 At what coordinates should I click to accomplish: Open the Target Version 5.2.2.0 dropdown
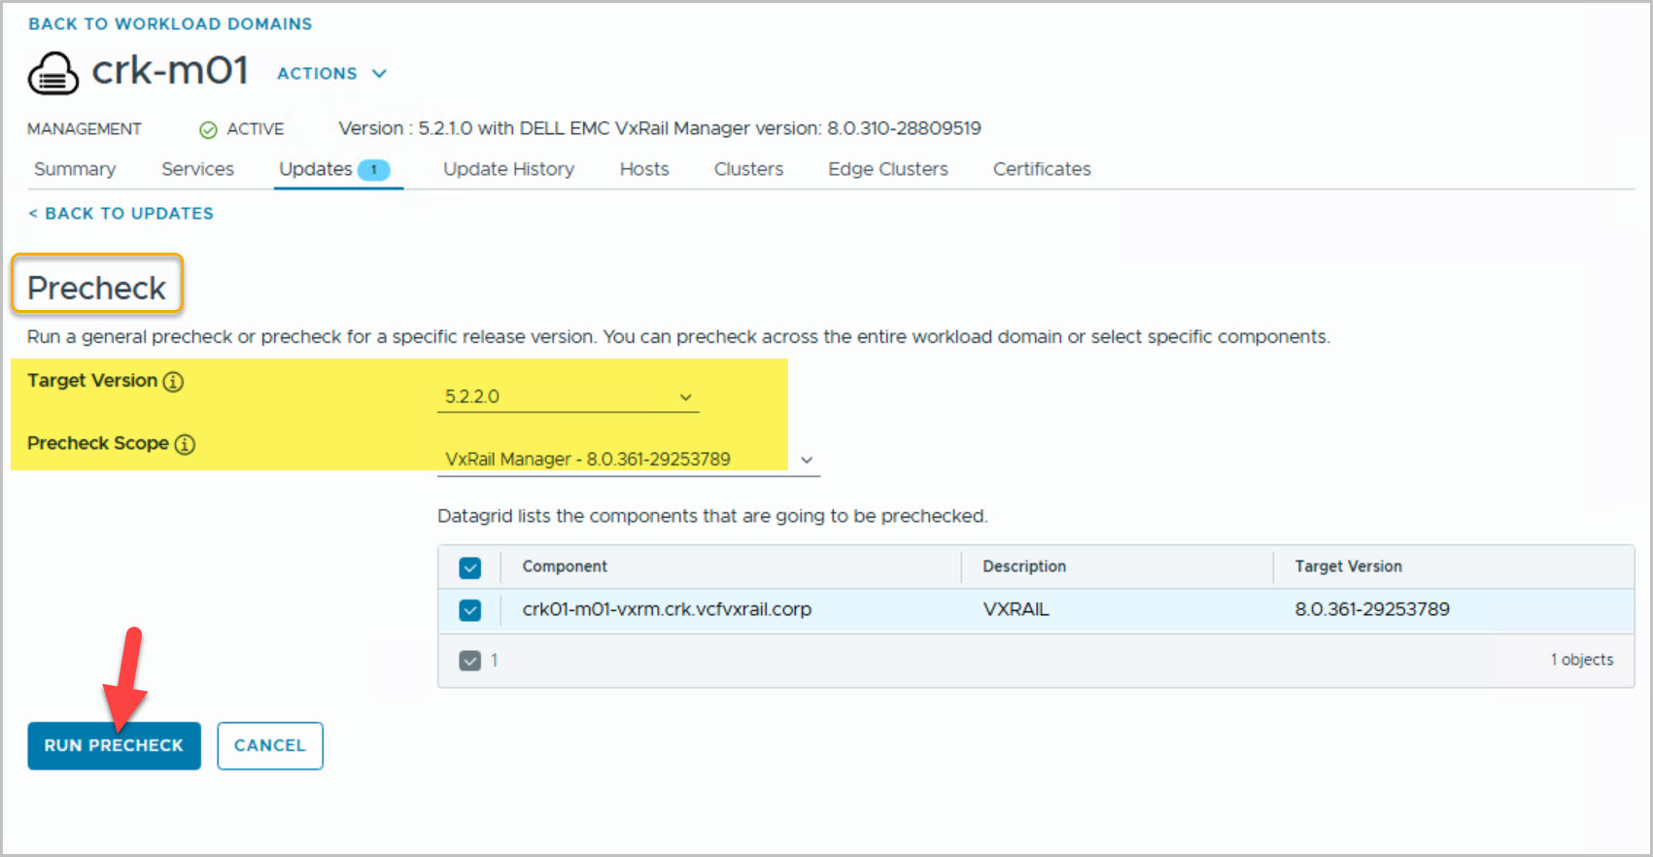click(x=568, y=396)
